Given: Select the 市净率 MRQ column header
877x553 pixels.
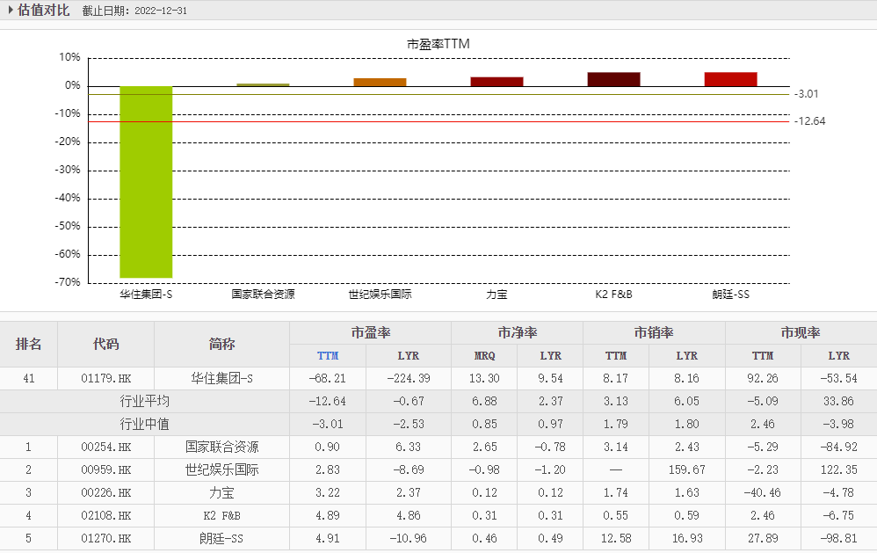Looking at the screenshot, I should click(483, 356).
